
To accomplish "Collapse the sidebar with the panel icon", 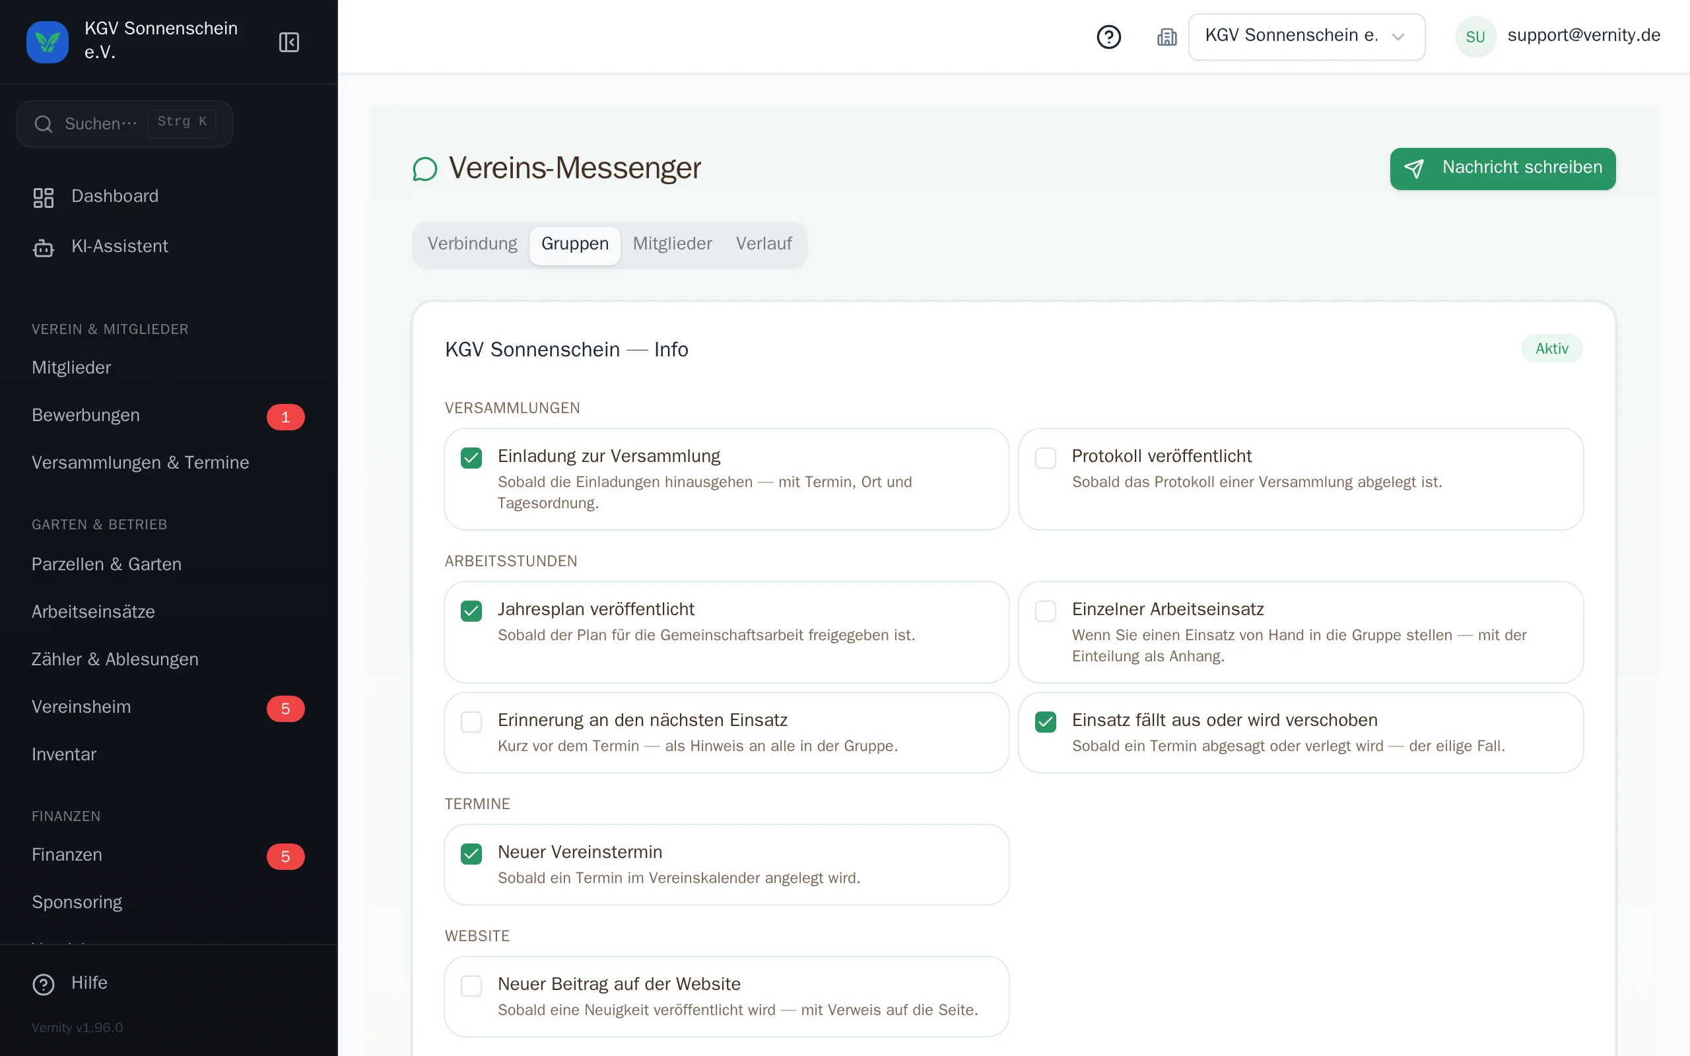I will tap(289, 42).
